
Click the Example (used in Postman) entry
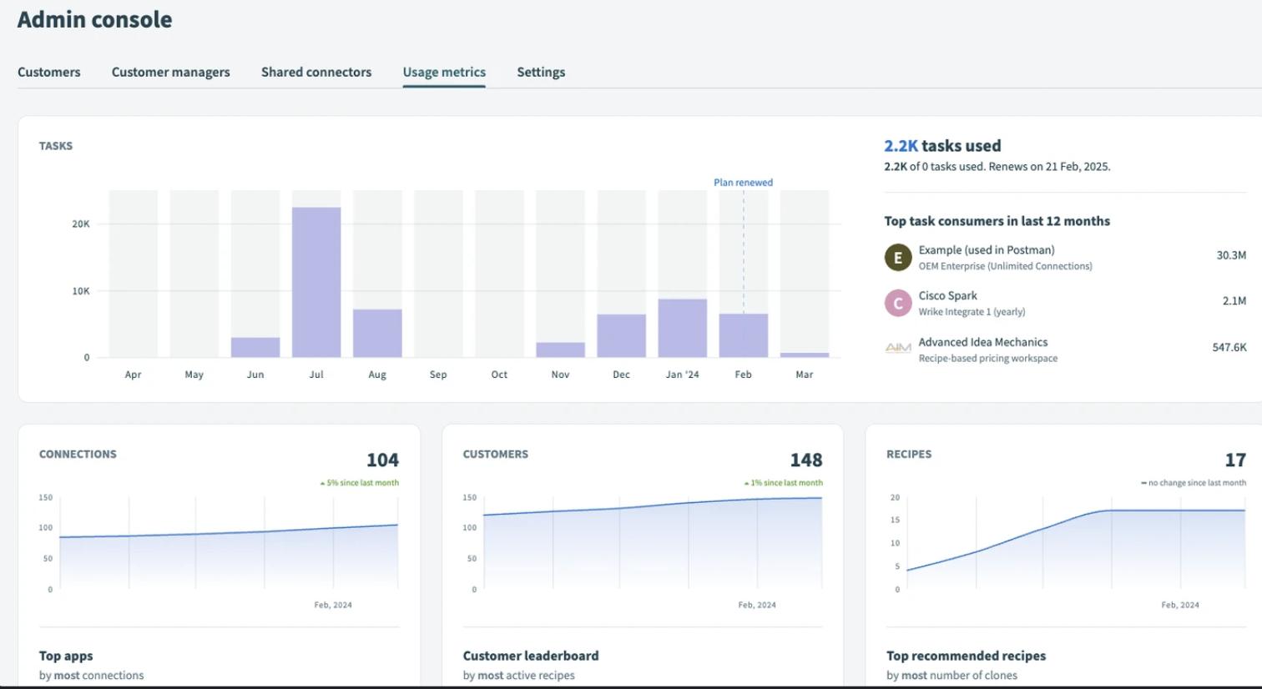point(985,249)
